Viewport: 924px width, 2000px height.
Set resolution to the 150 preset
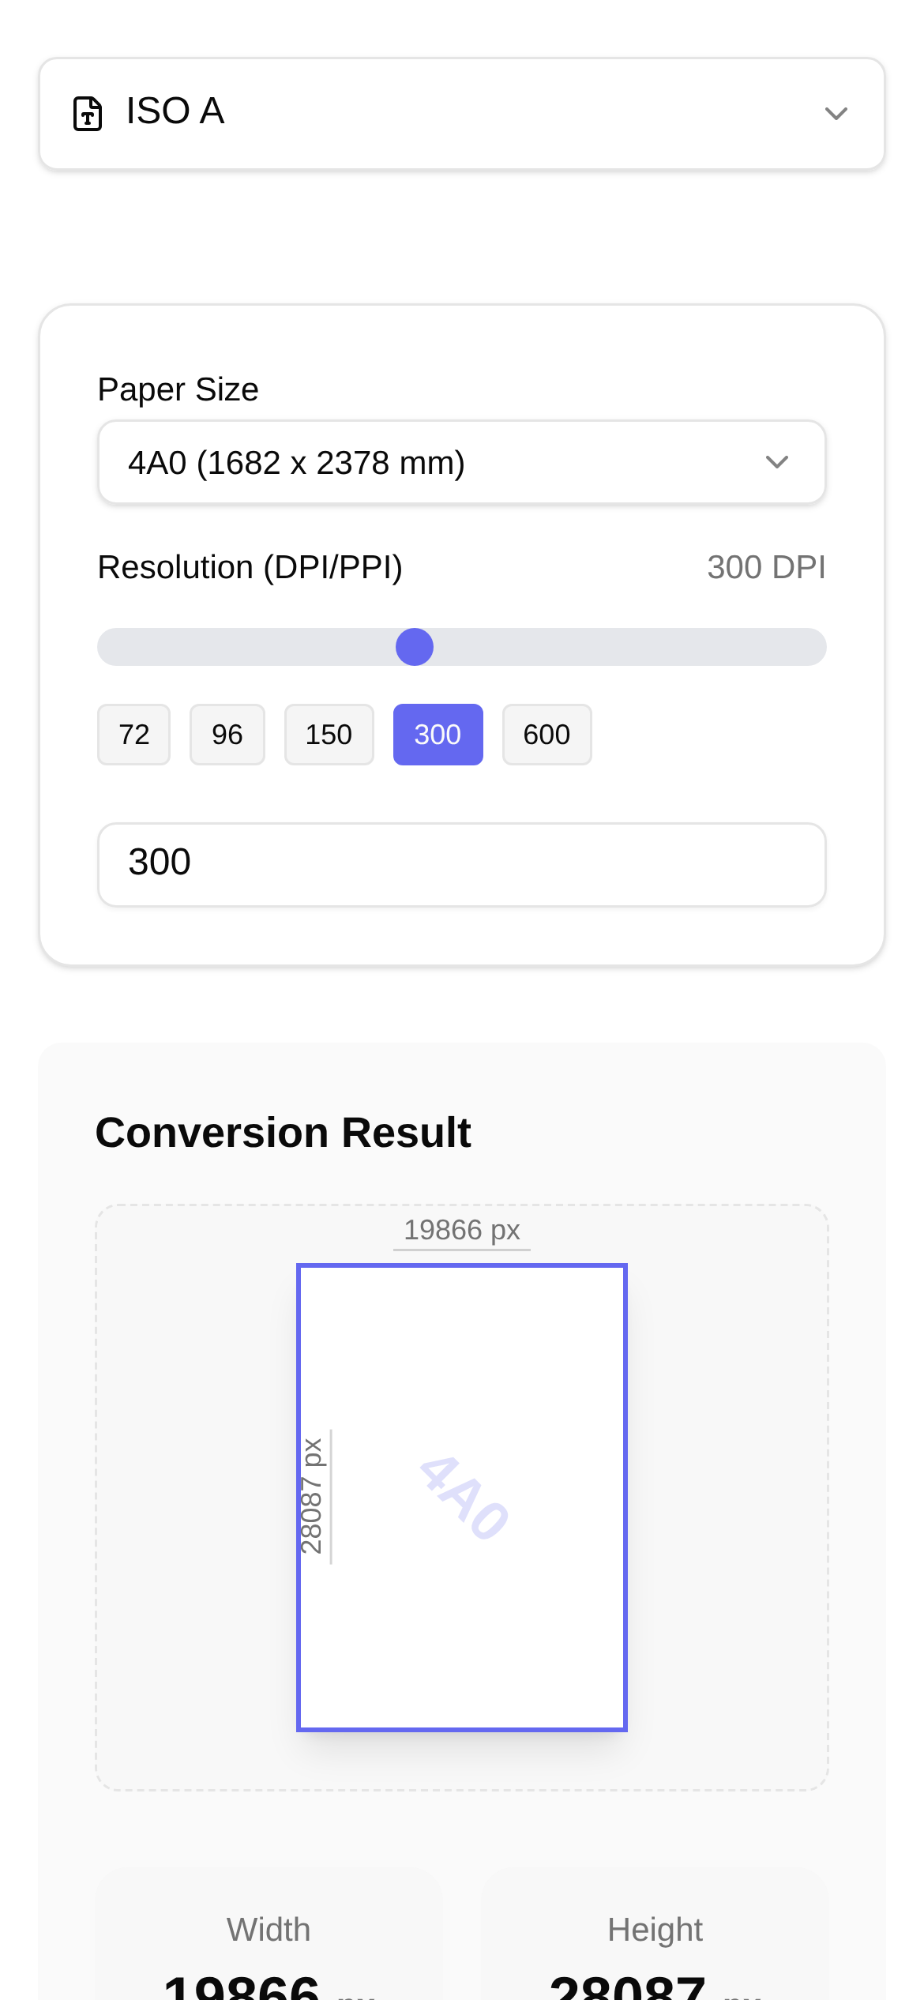click(x=329, y=735)
